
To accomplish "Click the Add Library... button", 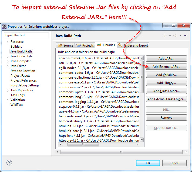I will pos(166,83).
